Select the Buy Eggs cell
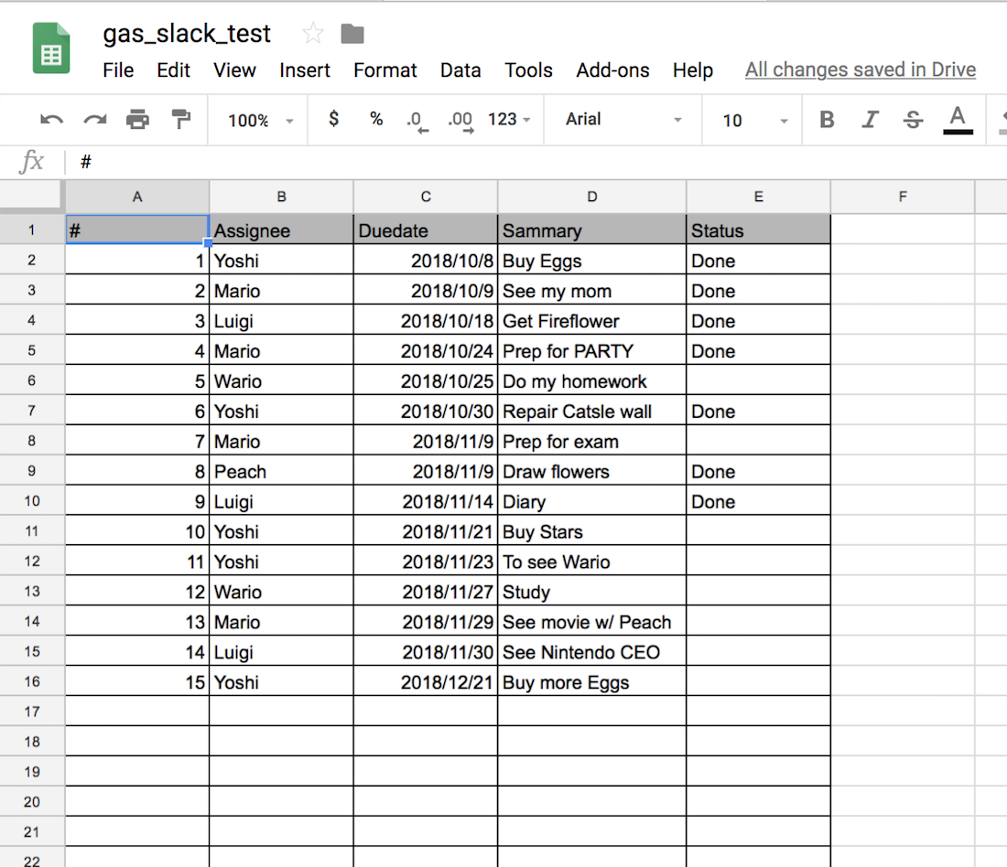 592,260
